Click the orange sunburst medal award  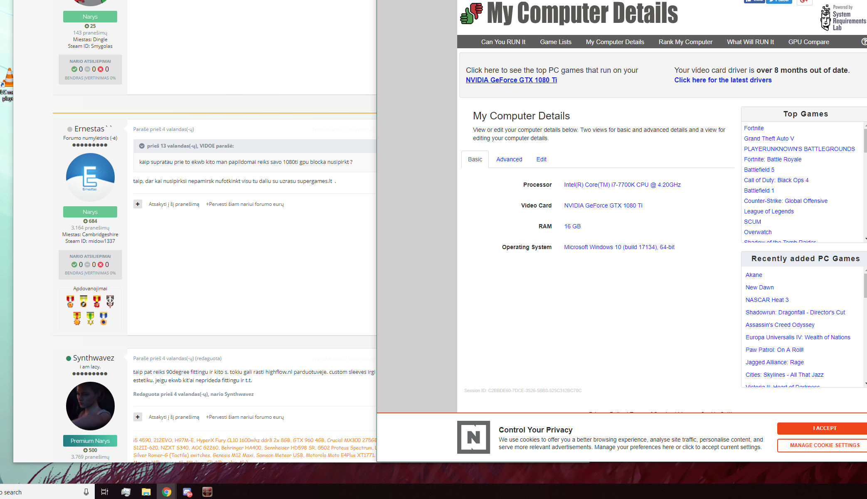click(x=77, y=318)
